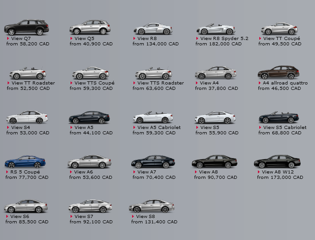The width and height of the screenshot is (315, 240).
Task: Open the A5 Cabriolet car image
Action: point(153,117)
